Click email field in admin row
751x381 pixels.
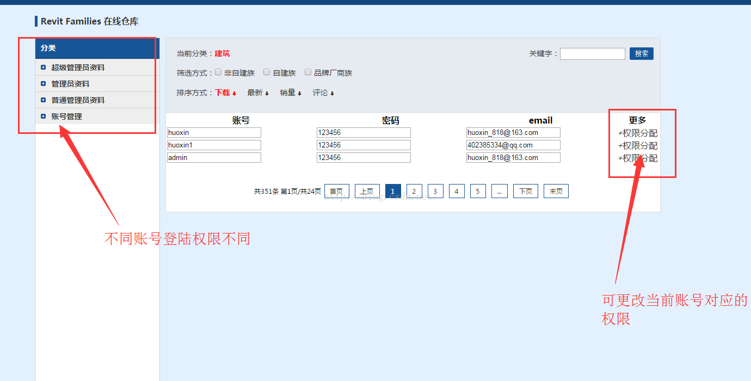click(x=513, y=158)
